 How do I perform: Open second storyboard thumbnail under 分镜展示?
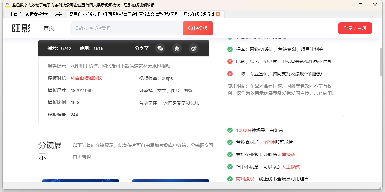pyautogui.click(x=171, y=181)
